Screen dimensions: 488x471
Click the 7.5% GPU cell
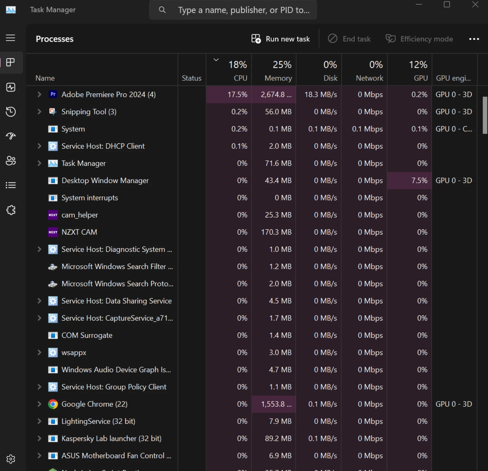[x=410, y=181]
